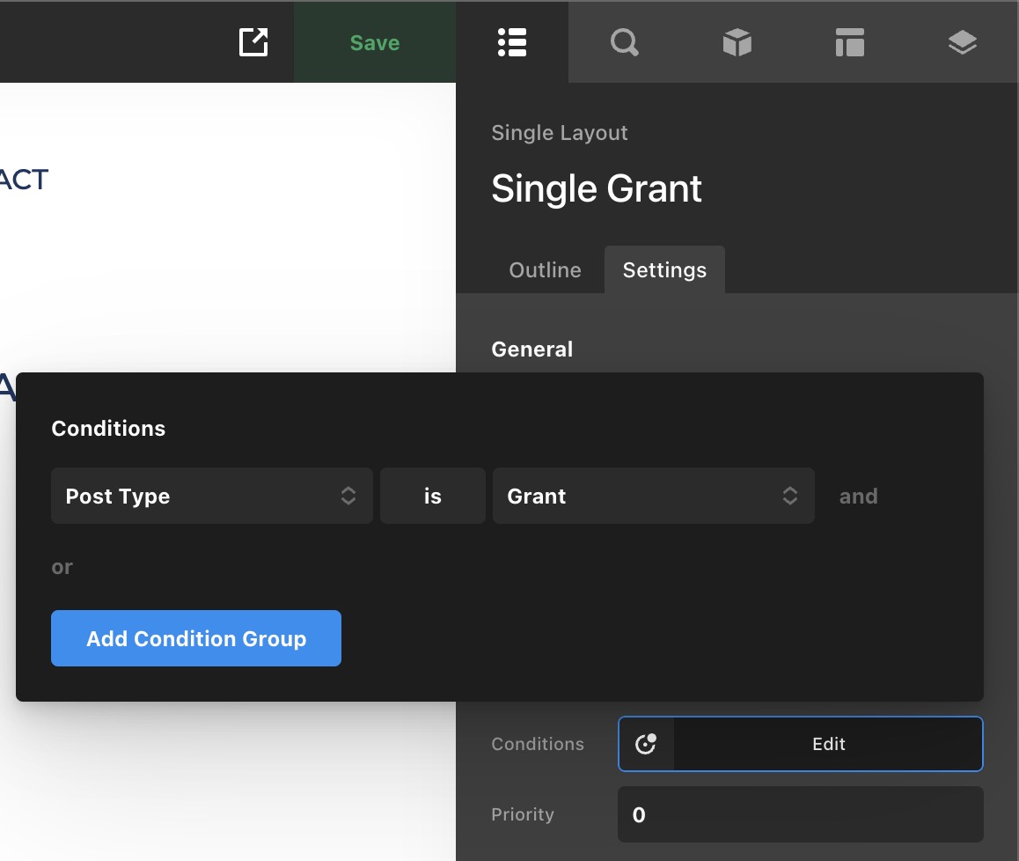The height and width of the screenshot is (861, 1019).
Task: Open the layers stack icon
Action: [963, 42]
